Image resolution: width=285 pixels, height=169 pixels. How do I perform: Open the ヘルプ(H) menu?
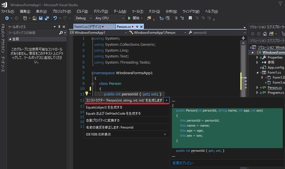click(x=211, y=11)
